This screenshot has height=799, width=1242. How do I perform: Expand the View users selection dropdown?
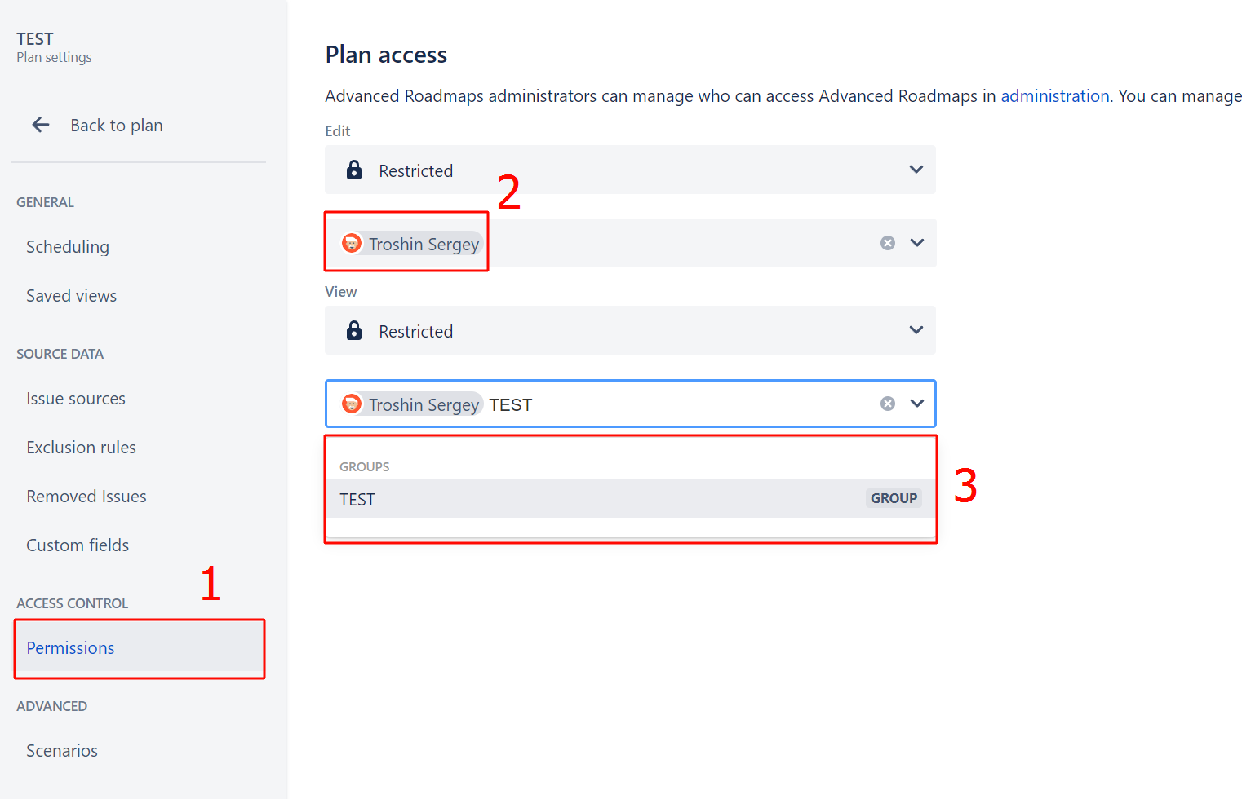point(916,403)
